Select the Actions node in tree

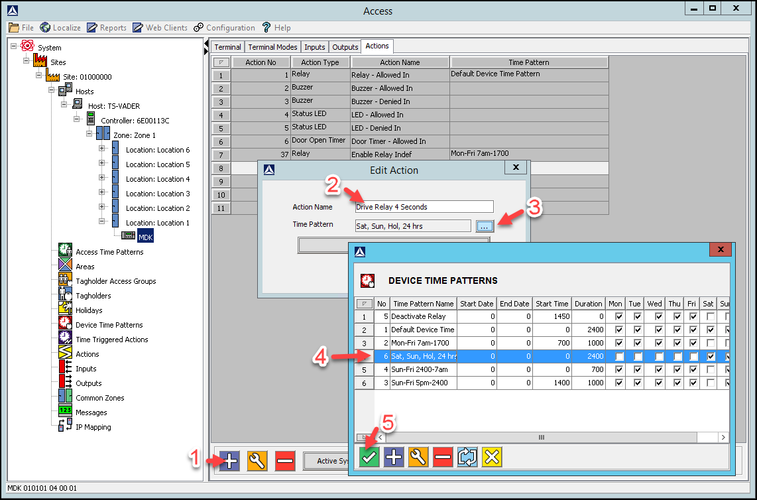87,354
